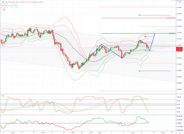This screenshot has height=134, width=184.
Task: Click the Oct label on the time axis
Action: point(100,133)
